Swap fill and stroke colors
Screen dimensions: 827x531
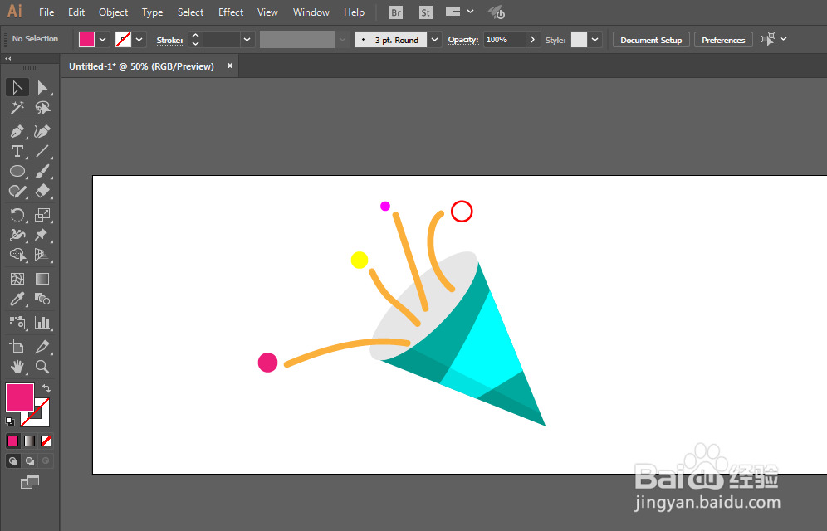pyautogui.click(x=46, y=388)
